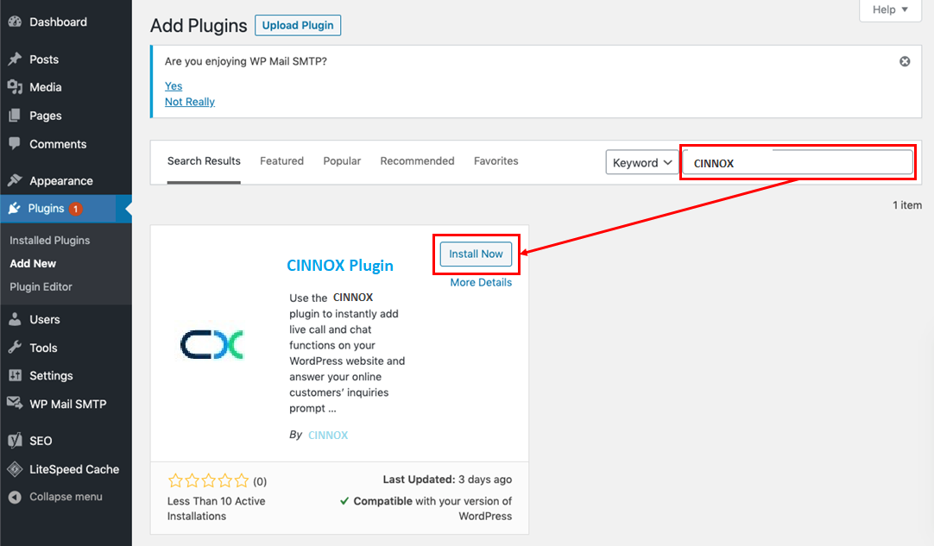The height and width of the screenshot is (546, 934).
Task: Click the Plugins plug icon
Action: click(15, 209)
